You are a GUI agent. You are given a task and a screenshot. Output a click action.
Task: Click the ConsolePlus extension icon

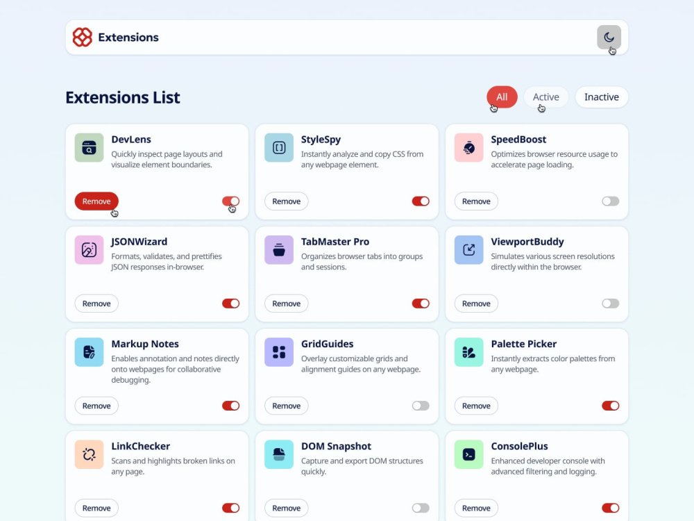[468, 454]
